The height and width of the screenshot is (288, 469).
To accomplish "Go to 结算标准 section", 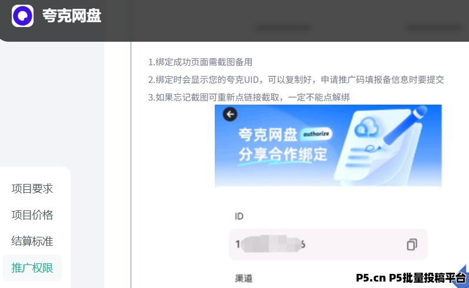I will click(32, 241).
